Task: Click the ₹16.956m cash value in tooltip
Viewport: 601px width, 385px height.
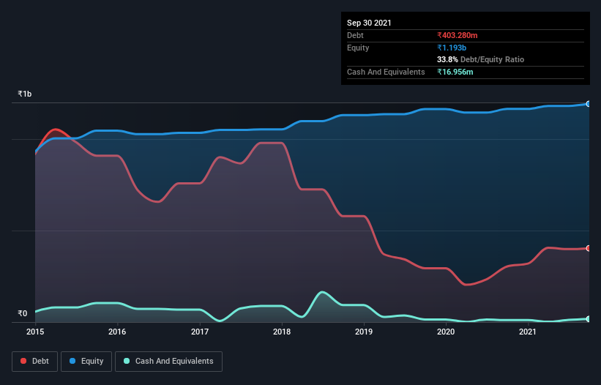Action: coord(455,72)
